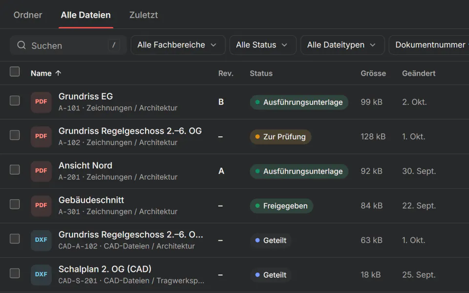Tick the Ansicht Nord checkbox
Screen dimensions: 469x293
click(15, 170)
